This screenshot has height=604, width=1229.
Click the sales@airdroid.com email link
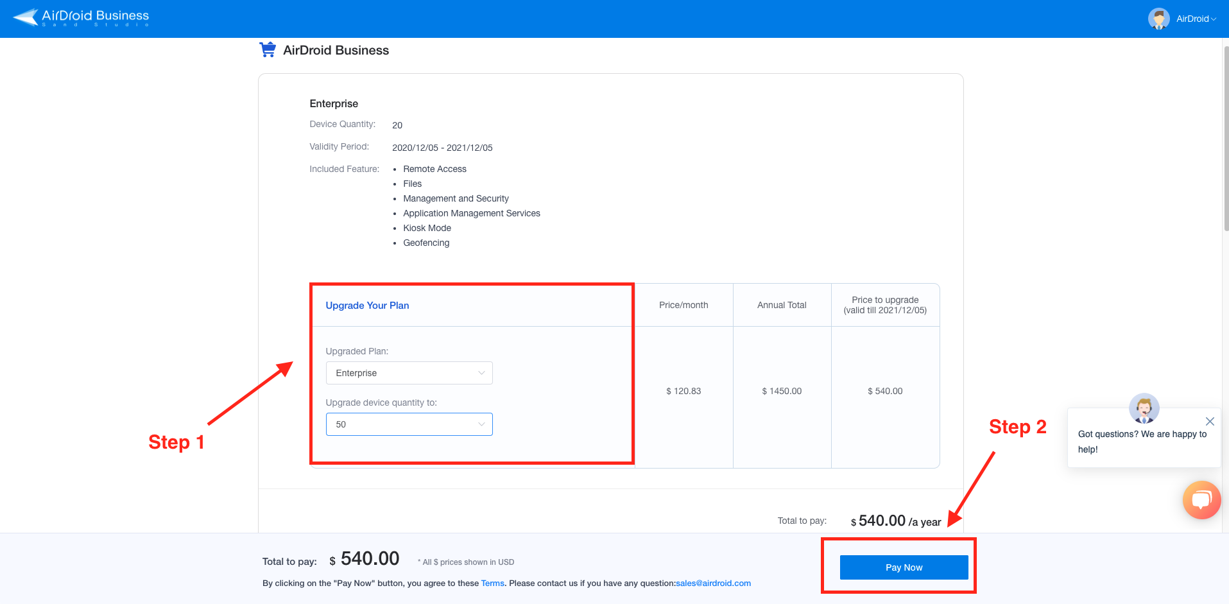point(713,583)
